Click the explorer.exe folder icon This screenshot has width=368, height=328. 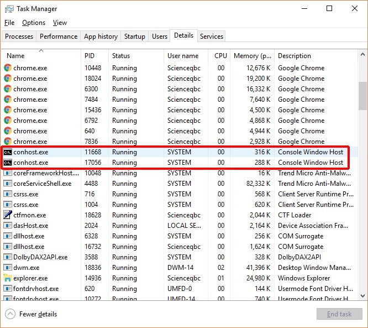tap(8, 278)
